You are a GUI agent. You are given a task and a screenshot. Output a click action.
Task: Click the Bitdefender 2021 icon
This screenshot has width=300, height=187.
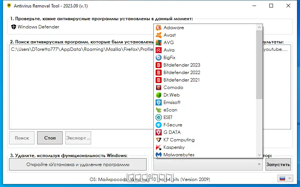(158, 80)
